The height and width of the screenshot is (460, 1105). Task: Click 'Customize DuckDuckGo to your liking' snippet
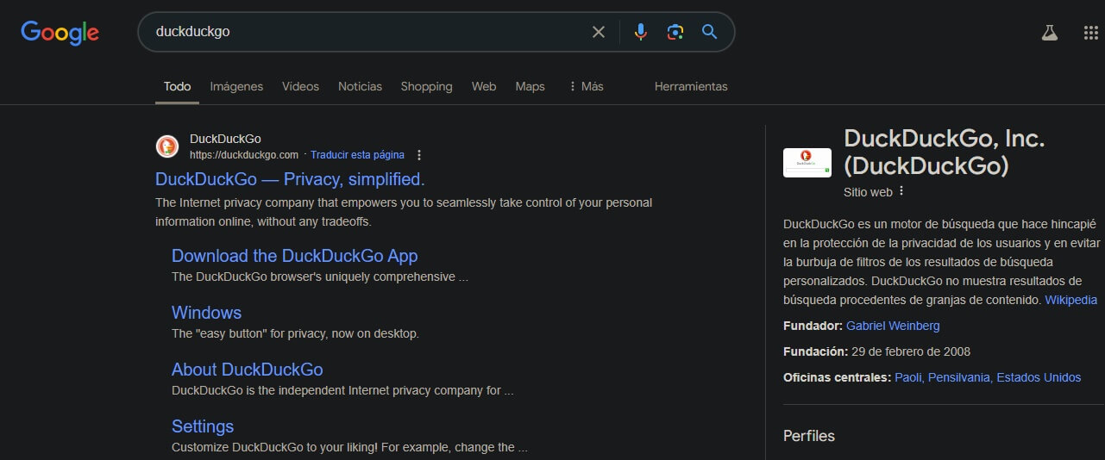(x=349, y=447)
